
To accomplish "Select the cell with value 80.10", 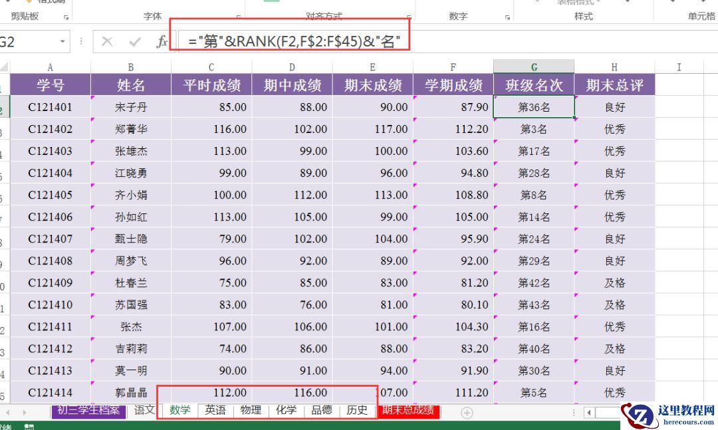I will pos(453,305).
